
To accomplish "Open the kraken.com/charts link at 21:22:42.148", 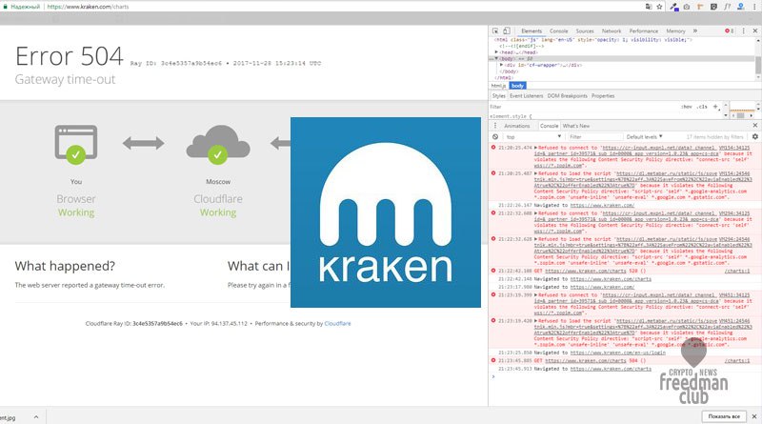I will (611, 279).
